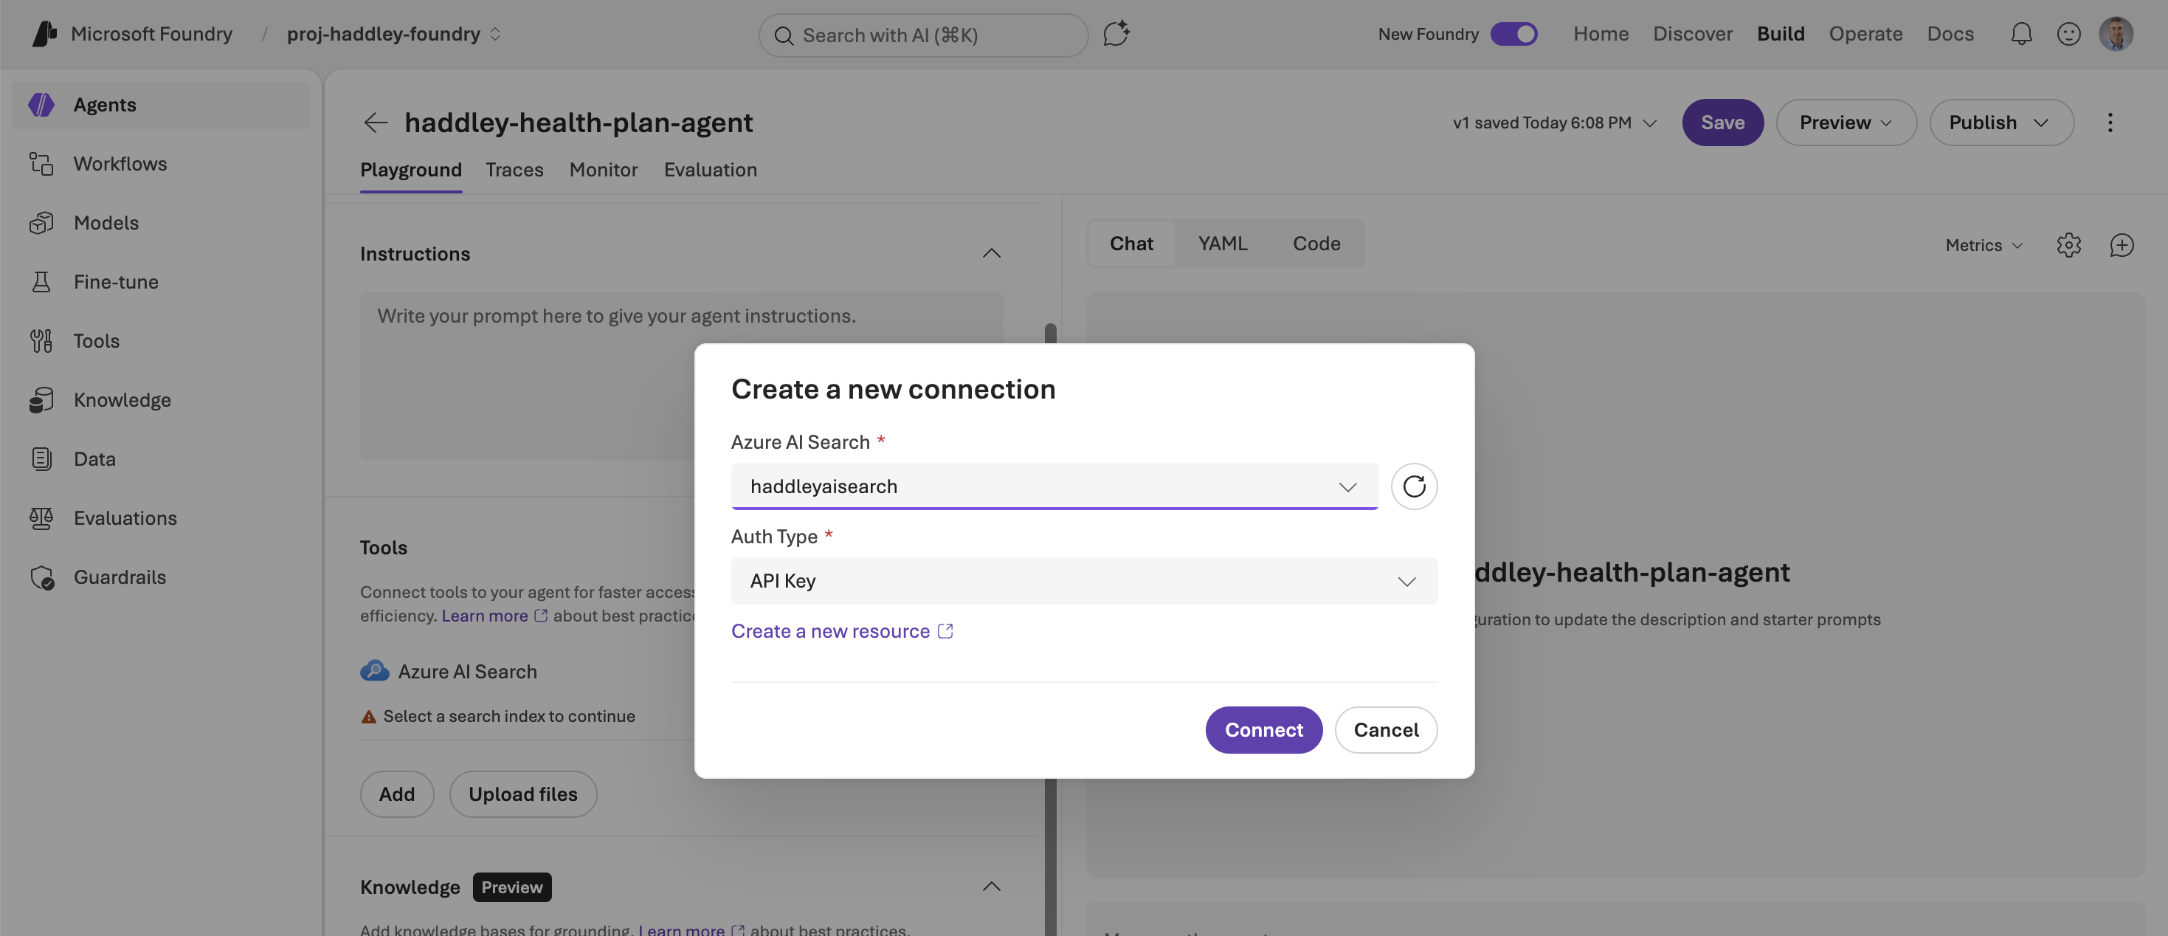This screenshot has width=2168, height=936.
Task: Open chat settings with the gear icon
Action: click(2068, 245)
